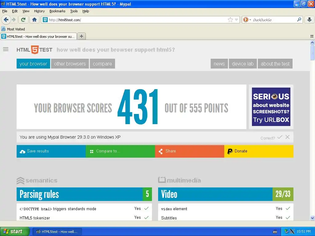Click the html5test site identity icon
315x236 pixels.
(x=45, y=20)
